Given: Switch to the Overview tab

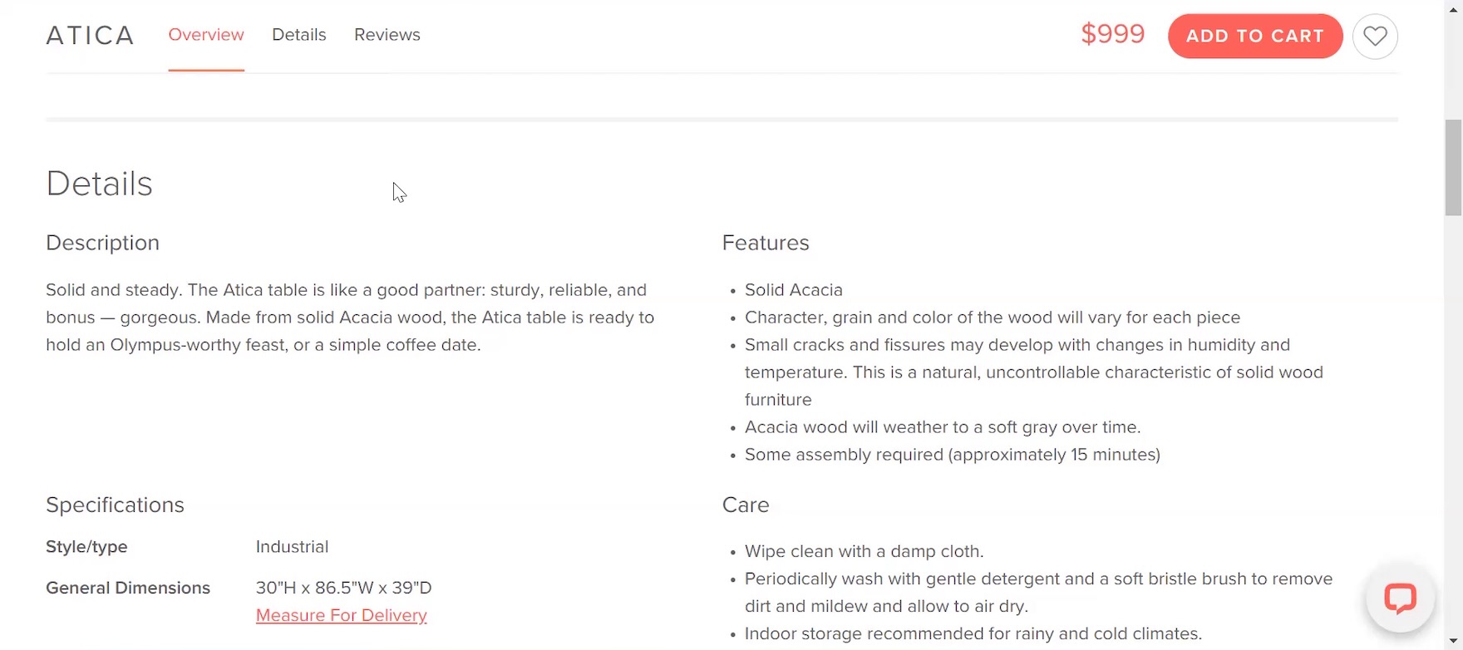Looking at the screenshot, I should 206,35.
